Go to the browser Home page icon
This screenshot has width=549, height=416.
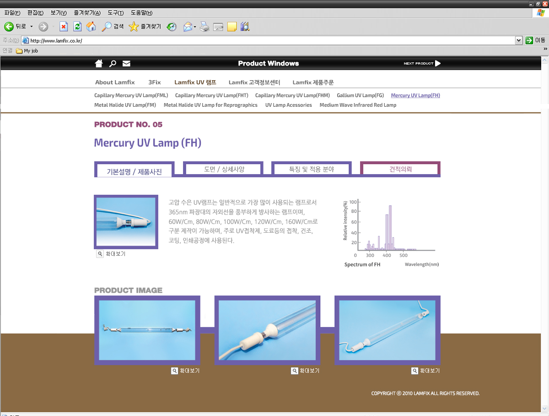(x=91, y=27)
